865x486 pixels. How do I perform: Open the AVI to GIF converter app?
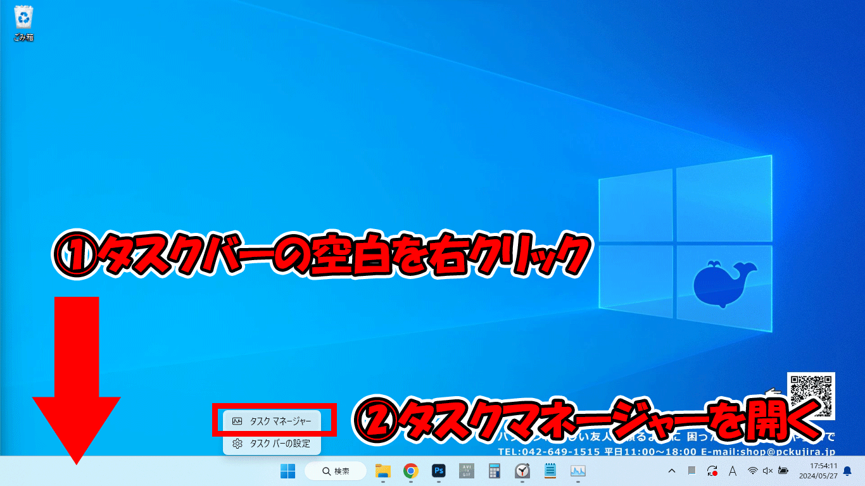(466, 471)
